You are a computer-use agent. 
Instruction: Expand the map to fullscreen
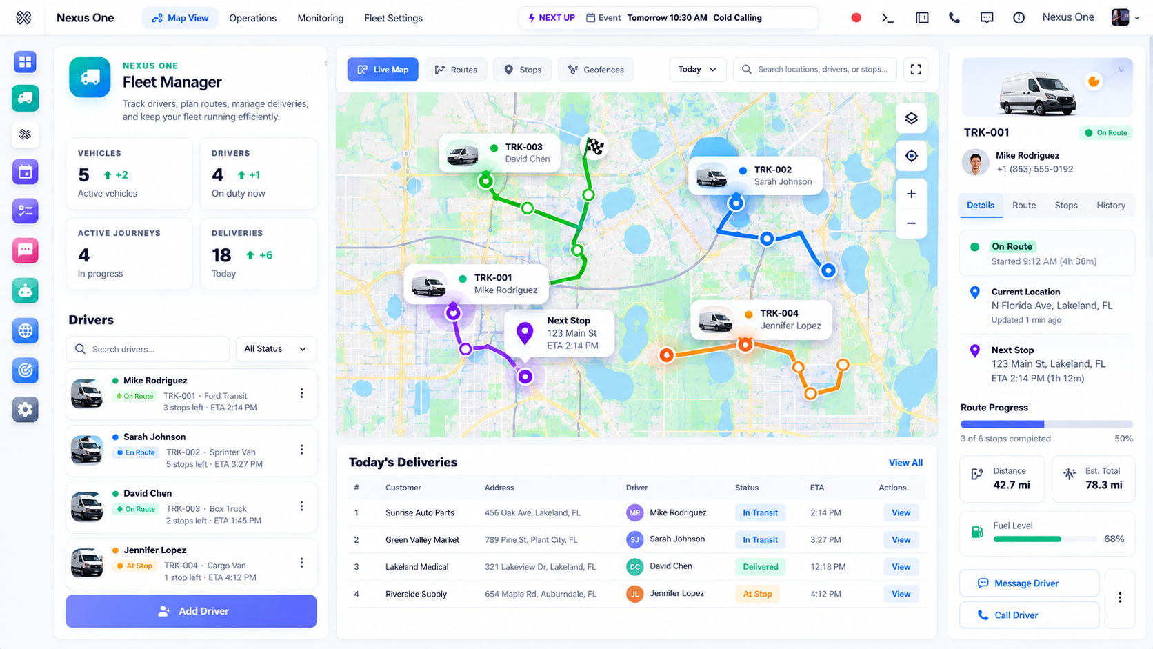coord(916,70)
